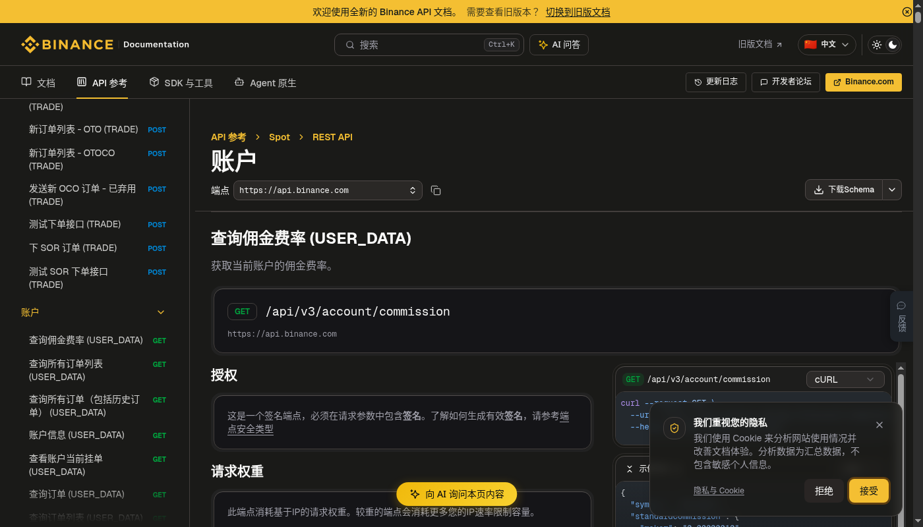The width and height of the screenshot is (923, 527).
Task: Switch to the API 参考 tab
Action: 102,83
